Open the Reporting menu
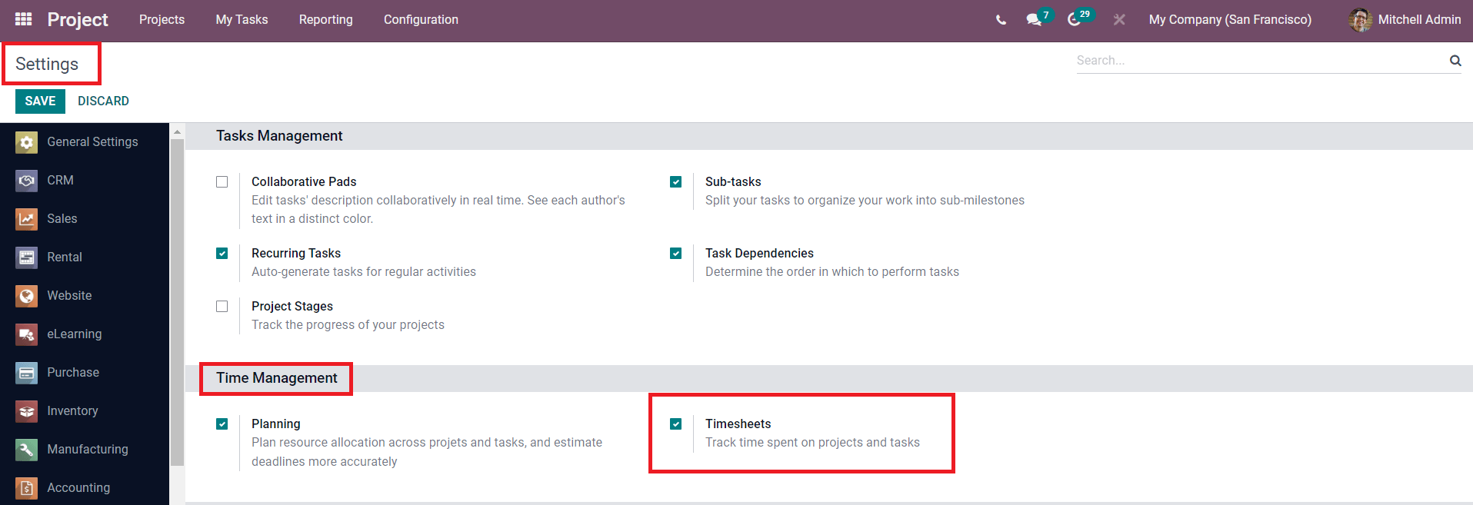This screenshot has width=1473, height=505. point(326,20)
